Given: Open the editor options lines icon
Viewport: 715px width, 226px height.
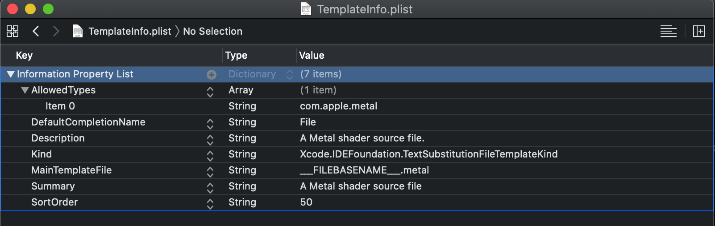Looking at the screenshot, I should (668, 31).
